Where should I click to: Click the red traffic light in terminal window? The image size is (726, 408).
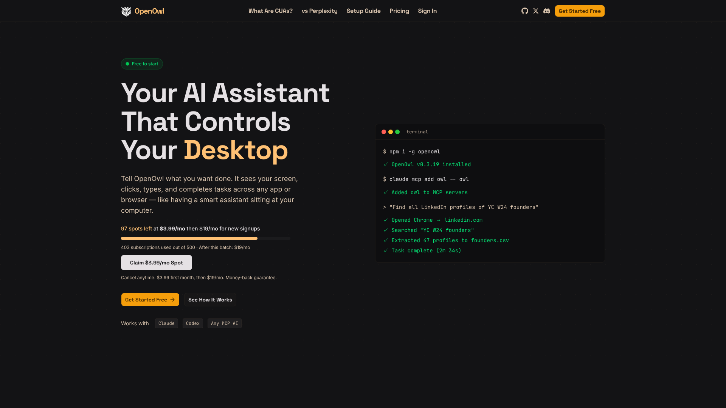(x=383, y=132)
